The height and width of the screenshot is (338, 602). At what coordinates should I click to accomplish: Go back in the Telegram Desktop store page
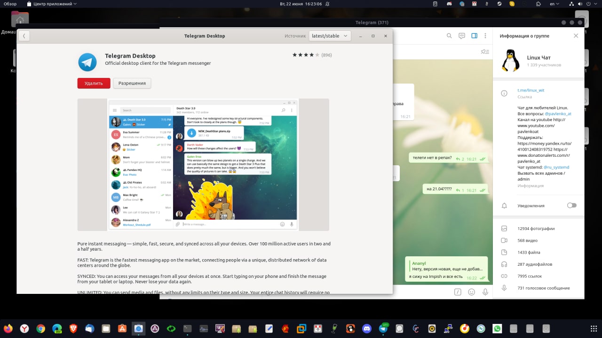24,36
